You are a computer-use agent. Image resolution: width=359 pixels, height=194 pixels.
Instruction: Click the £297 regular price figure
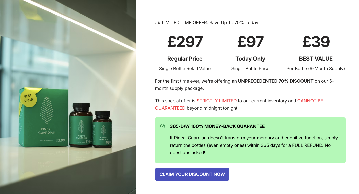click(185, 42)
